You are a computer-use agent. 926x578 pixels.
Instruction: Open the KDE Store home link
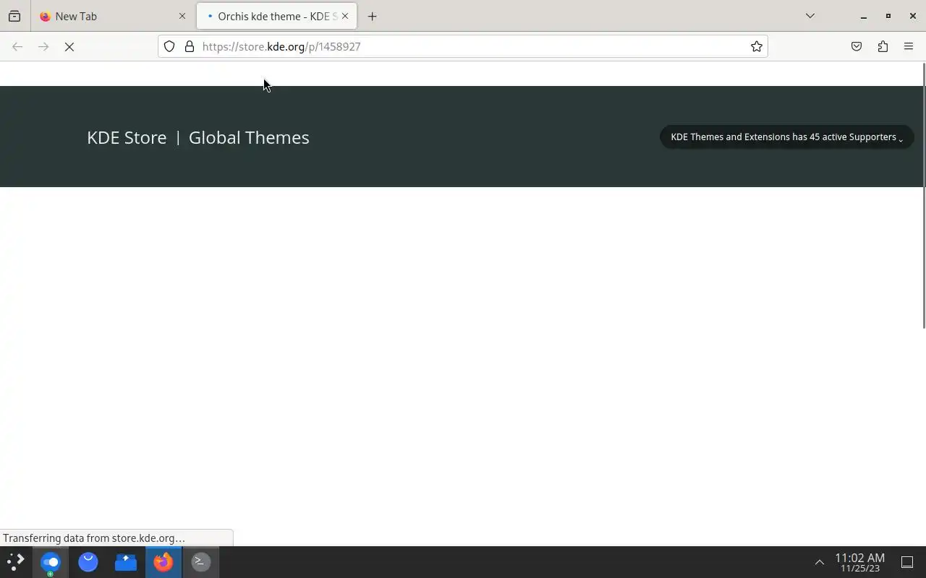(x=127, y=137)
